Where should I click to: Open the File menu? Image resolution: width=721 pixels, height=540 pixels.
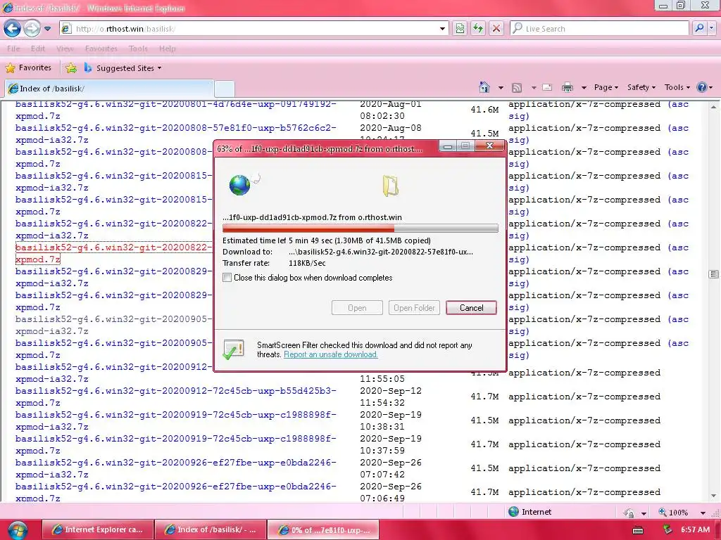pyautogui.click(x=13, y=49)
